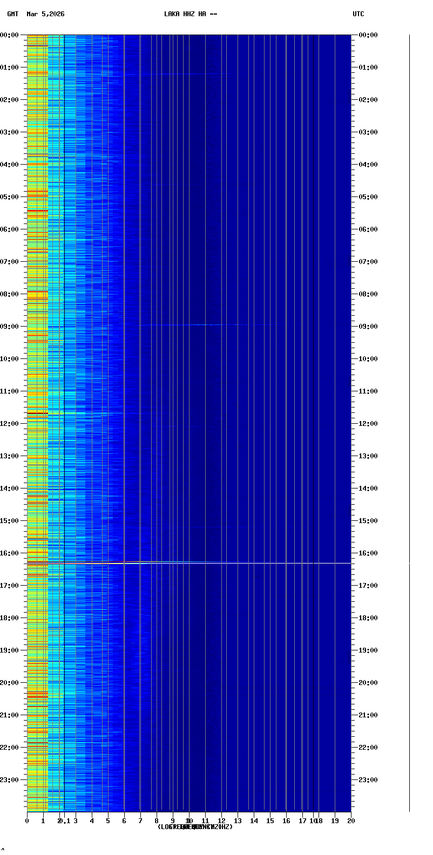The height and width of the screenshot is (855, 433).
Task: Click the UTC label at top right
Action: click(358, 14)
